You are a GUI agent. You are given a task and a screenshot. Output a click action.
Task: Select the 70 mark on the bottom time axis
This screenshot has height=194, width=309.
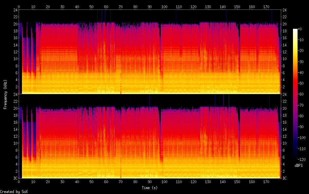(120, 182)
